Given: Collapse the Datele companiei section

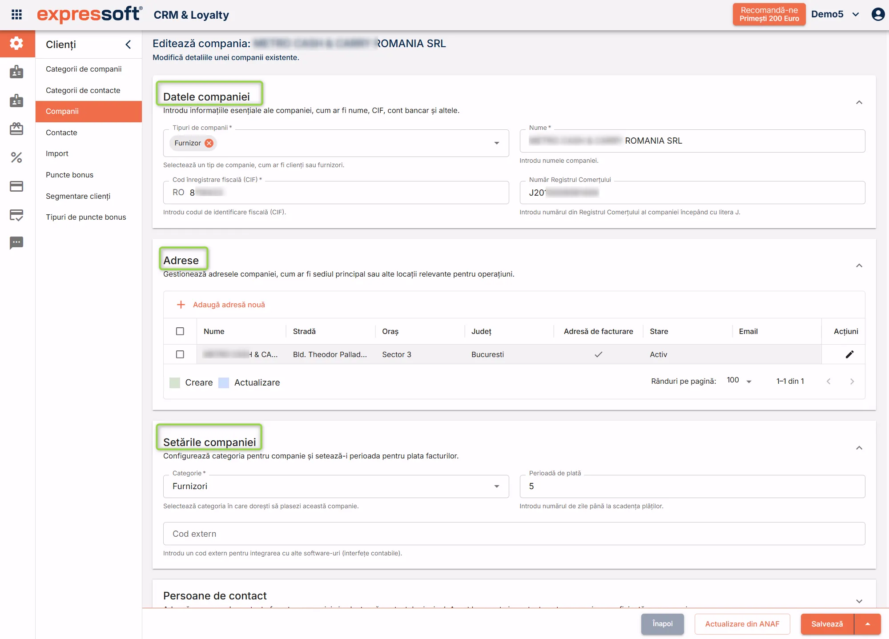Looking at the screenshot, I should coord(859,102).
